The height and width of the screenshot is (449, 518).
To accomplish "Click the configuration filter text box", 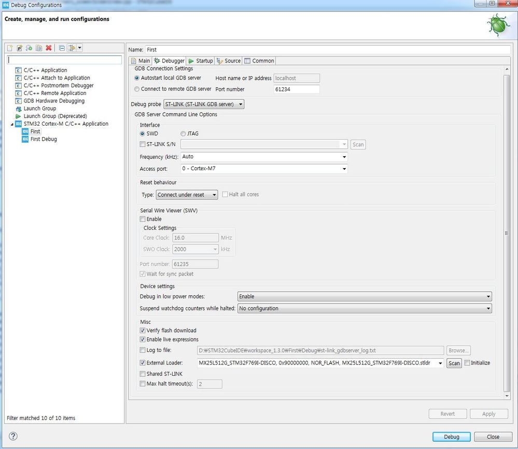I will (x=64, y=60).
